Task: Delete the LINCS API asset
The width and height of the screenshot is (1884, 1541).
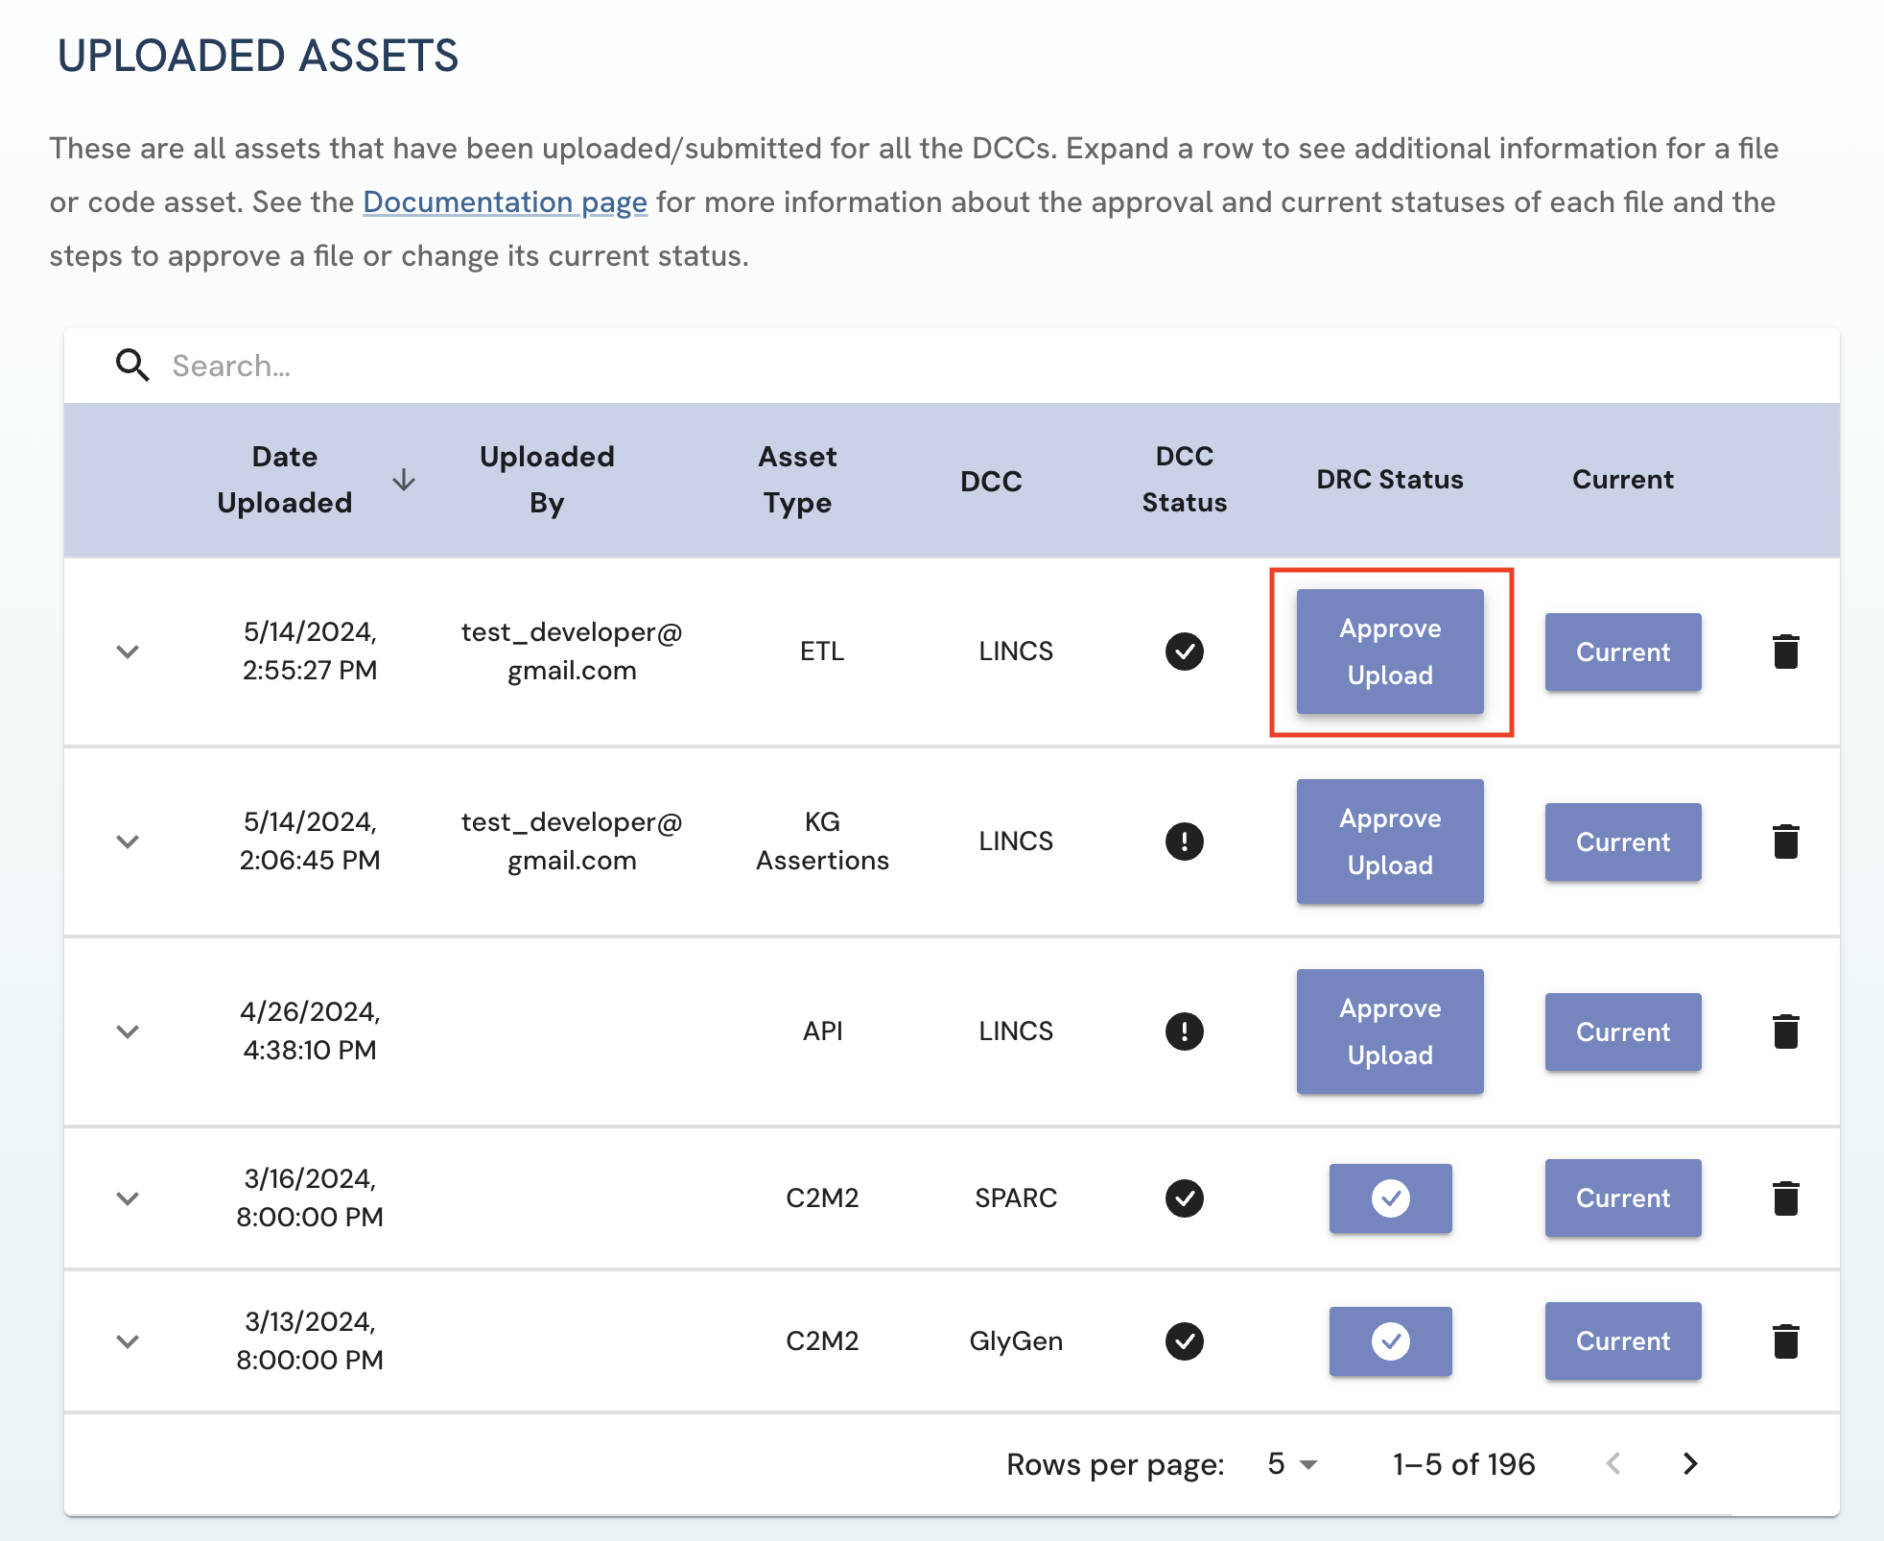Action: coord(1785,1031)
